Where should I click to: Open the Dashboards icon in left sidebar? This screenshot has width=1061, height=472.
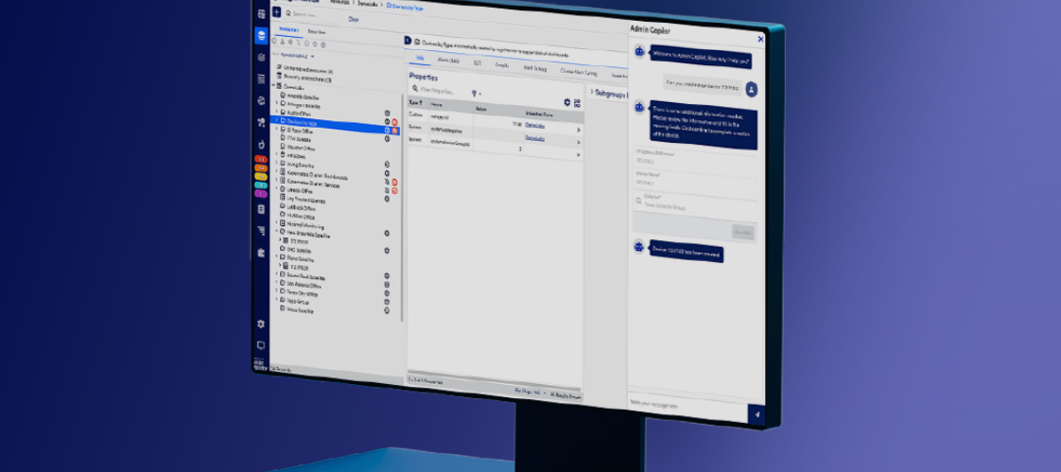coord(261,13)
